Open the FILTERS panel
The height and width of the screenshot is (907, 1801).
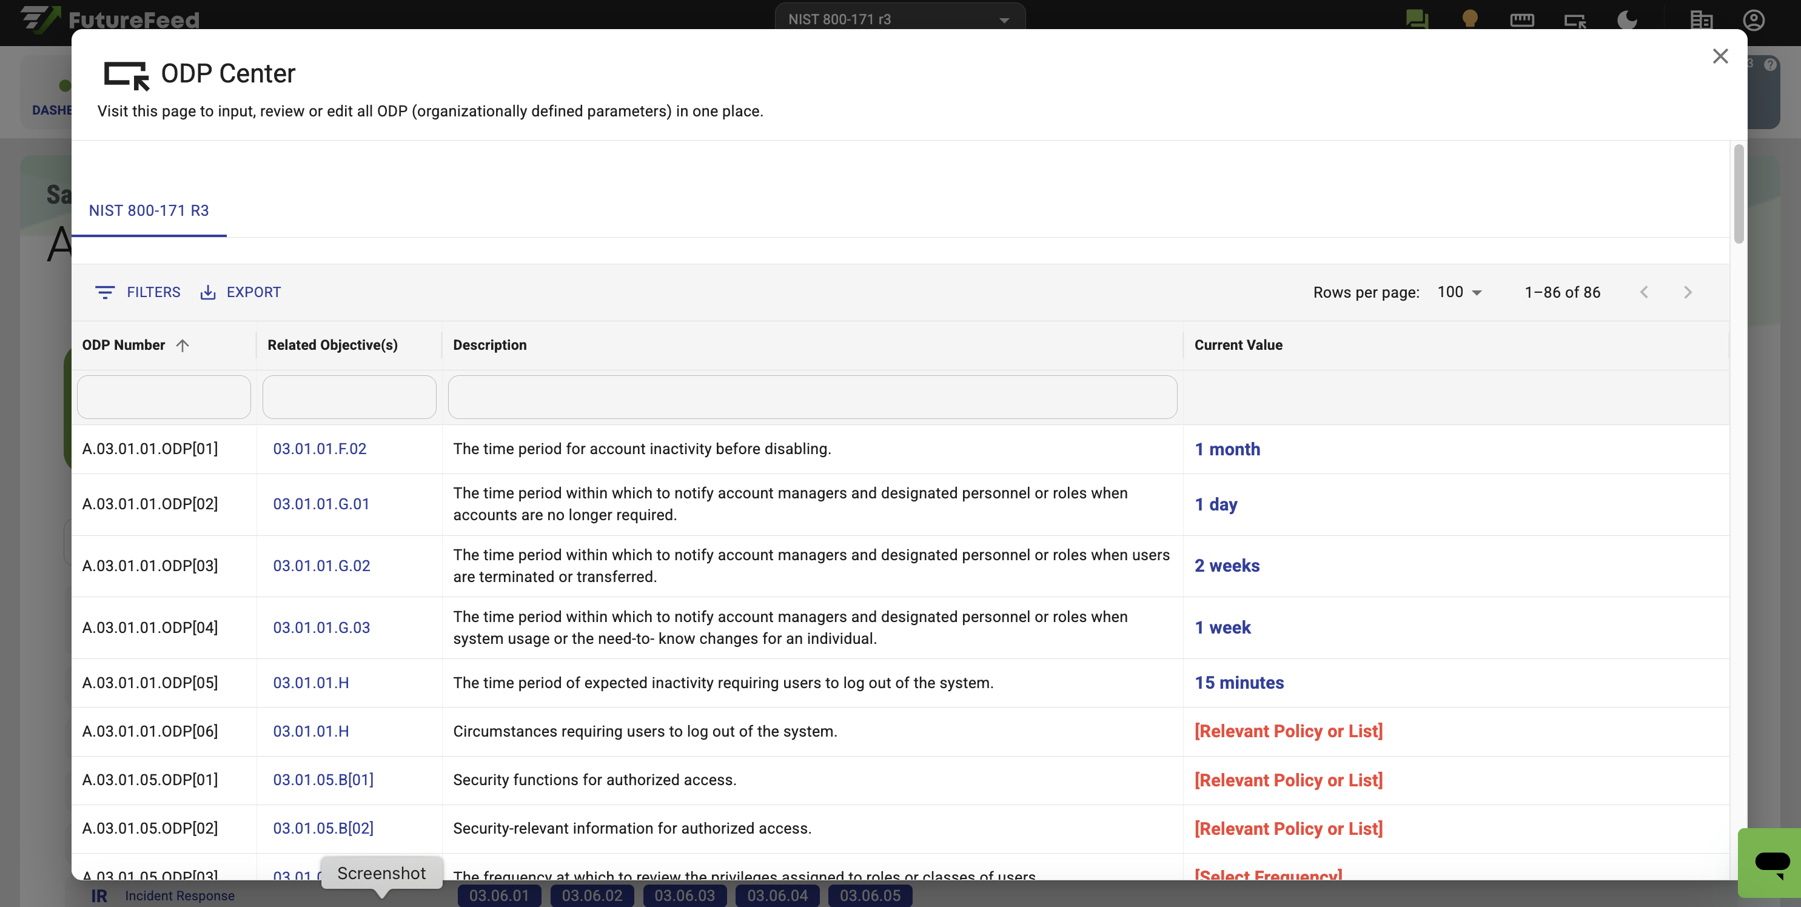point(138,292)
